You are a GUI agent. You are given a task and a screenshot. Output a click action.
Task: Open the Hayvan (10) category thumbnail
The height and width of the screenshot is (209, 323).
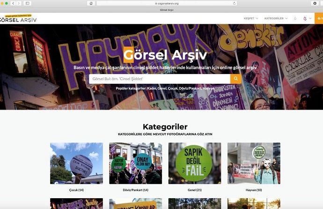click(x=254, y=163)
